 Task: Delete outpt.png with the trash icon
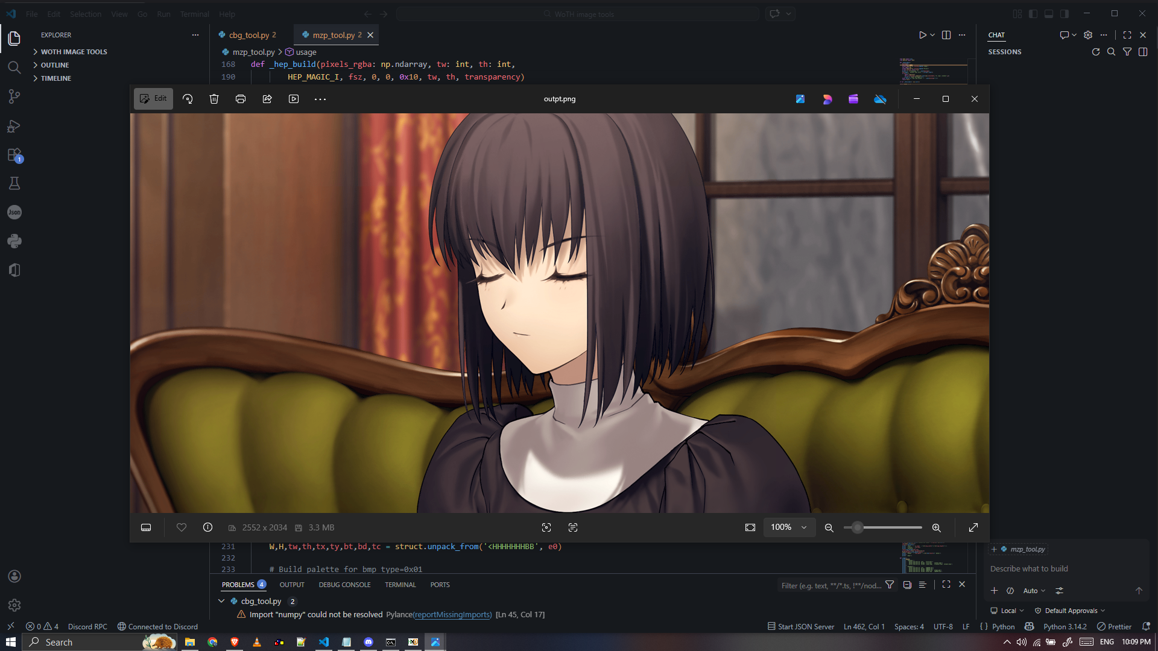coord(214,99)
